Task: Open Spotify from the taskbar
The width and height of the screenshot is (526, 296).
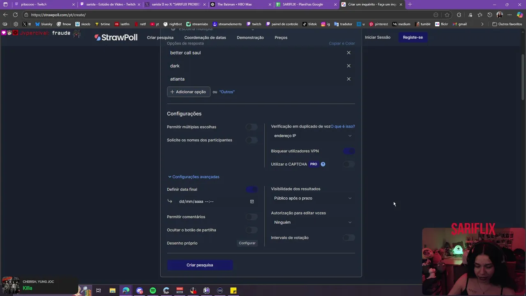Action: click(x=153, y=291)
